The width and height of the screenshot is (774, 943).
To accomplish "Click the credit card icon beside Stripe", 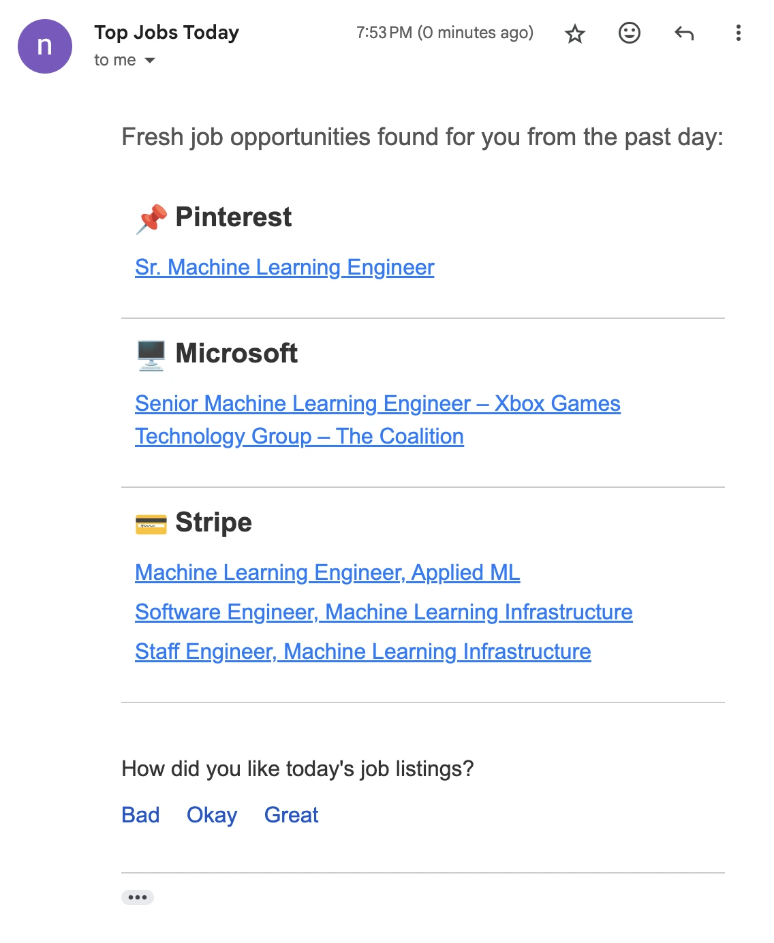I will [x=151, y=522].
